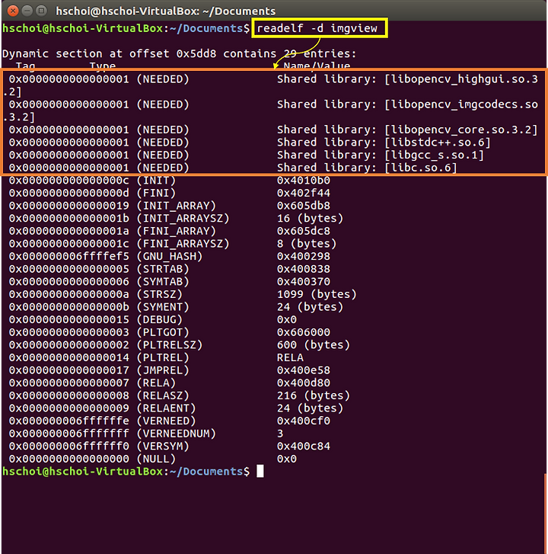Click the (STRSZ) type entry
This screenshot has width=548, height=554.
160,294
